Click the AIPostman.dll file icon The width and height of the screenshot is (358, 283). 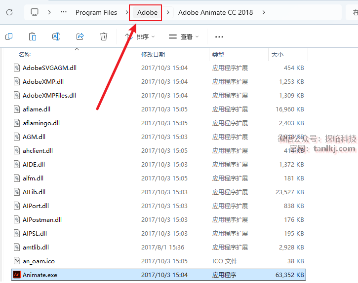17,219
